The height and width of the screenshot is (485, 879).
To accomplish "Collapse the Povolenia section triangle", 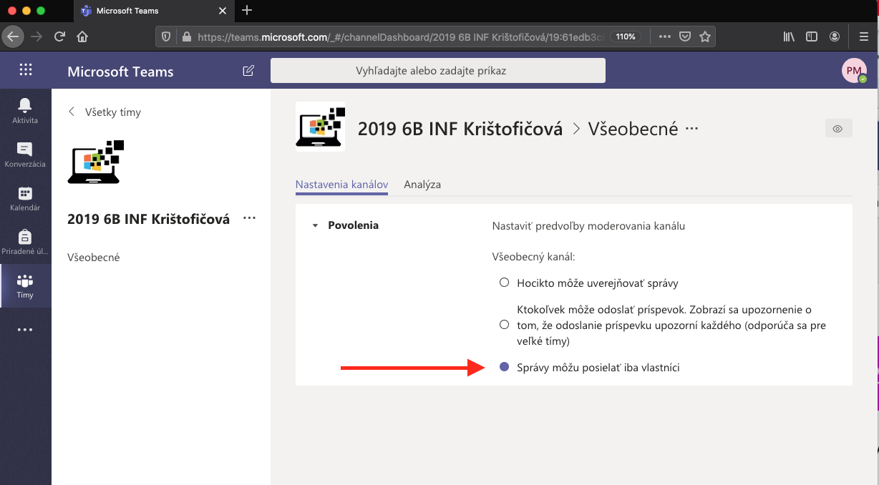I will tap(315, 226).
